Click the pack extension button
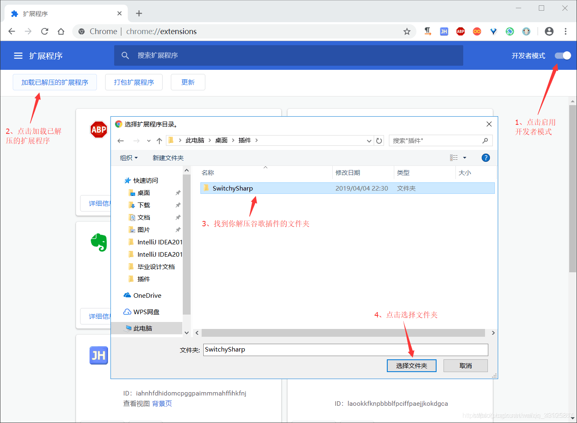 (x=134, y=82)
